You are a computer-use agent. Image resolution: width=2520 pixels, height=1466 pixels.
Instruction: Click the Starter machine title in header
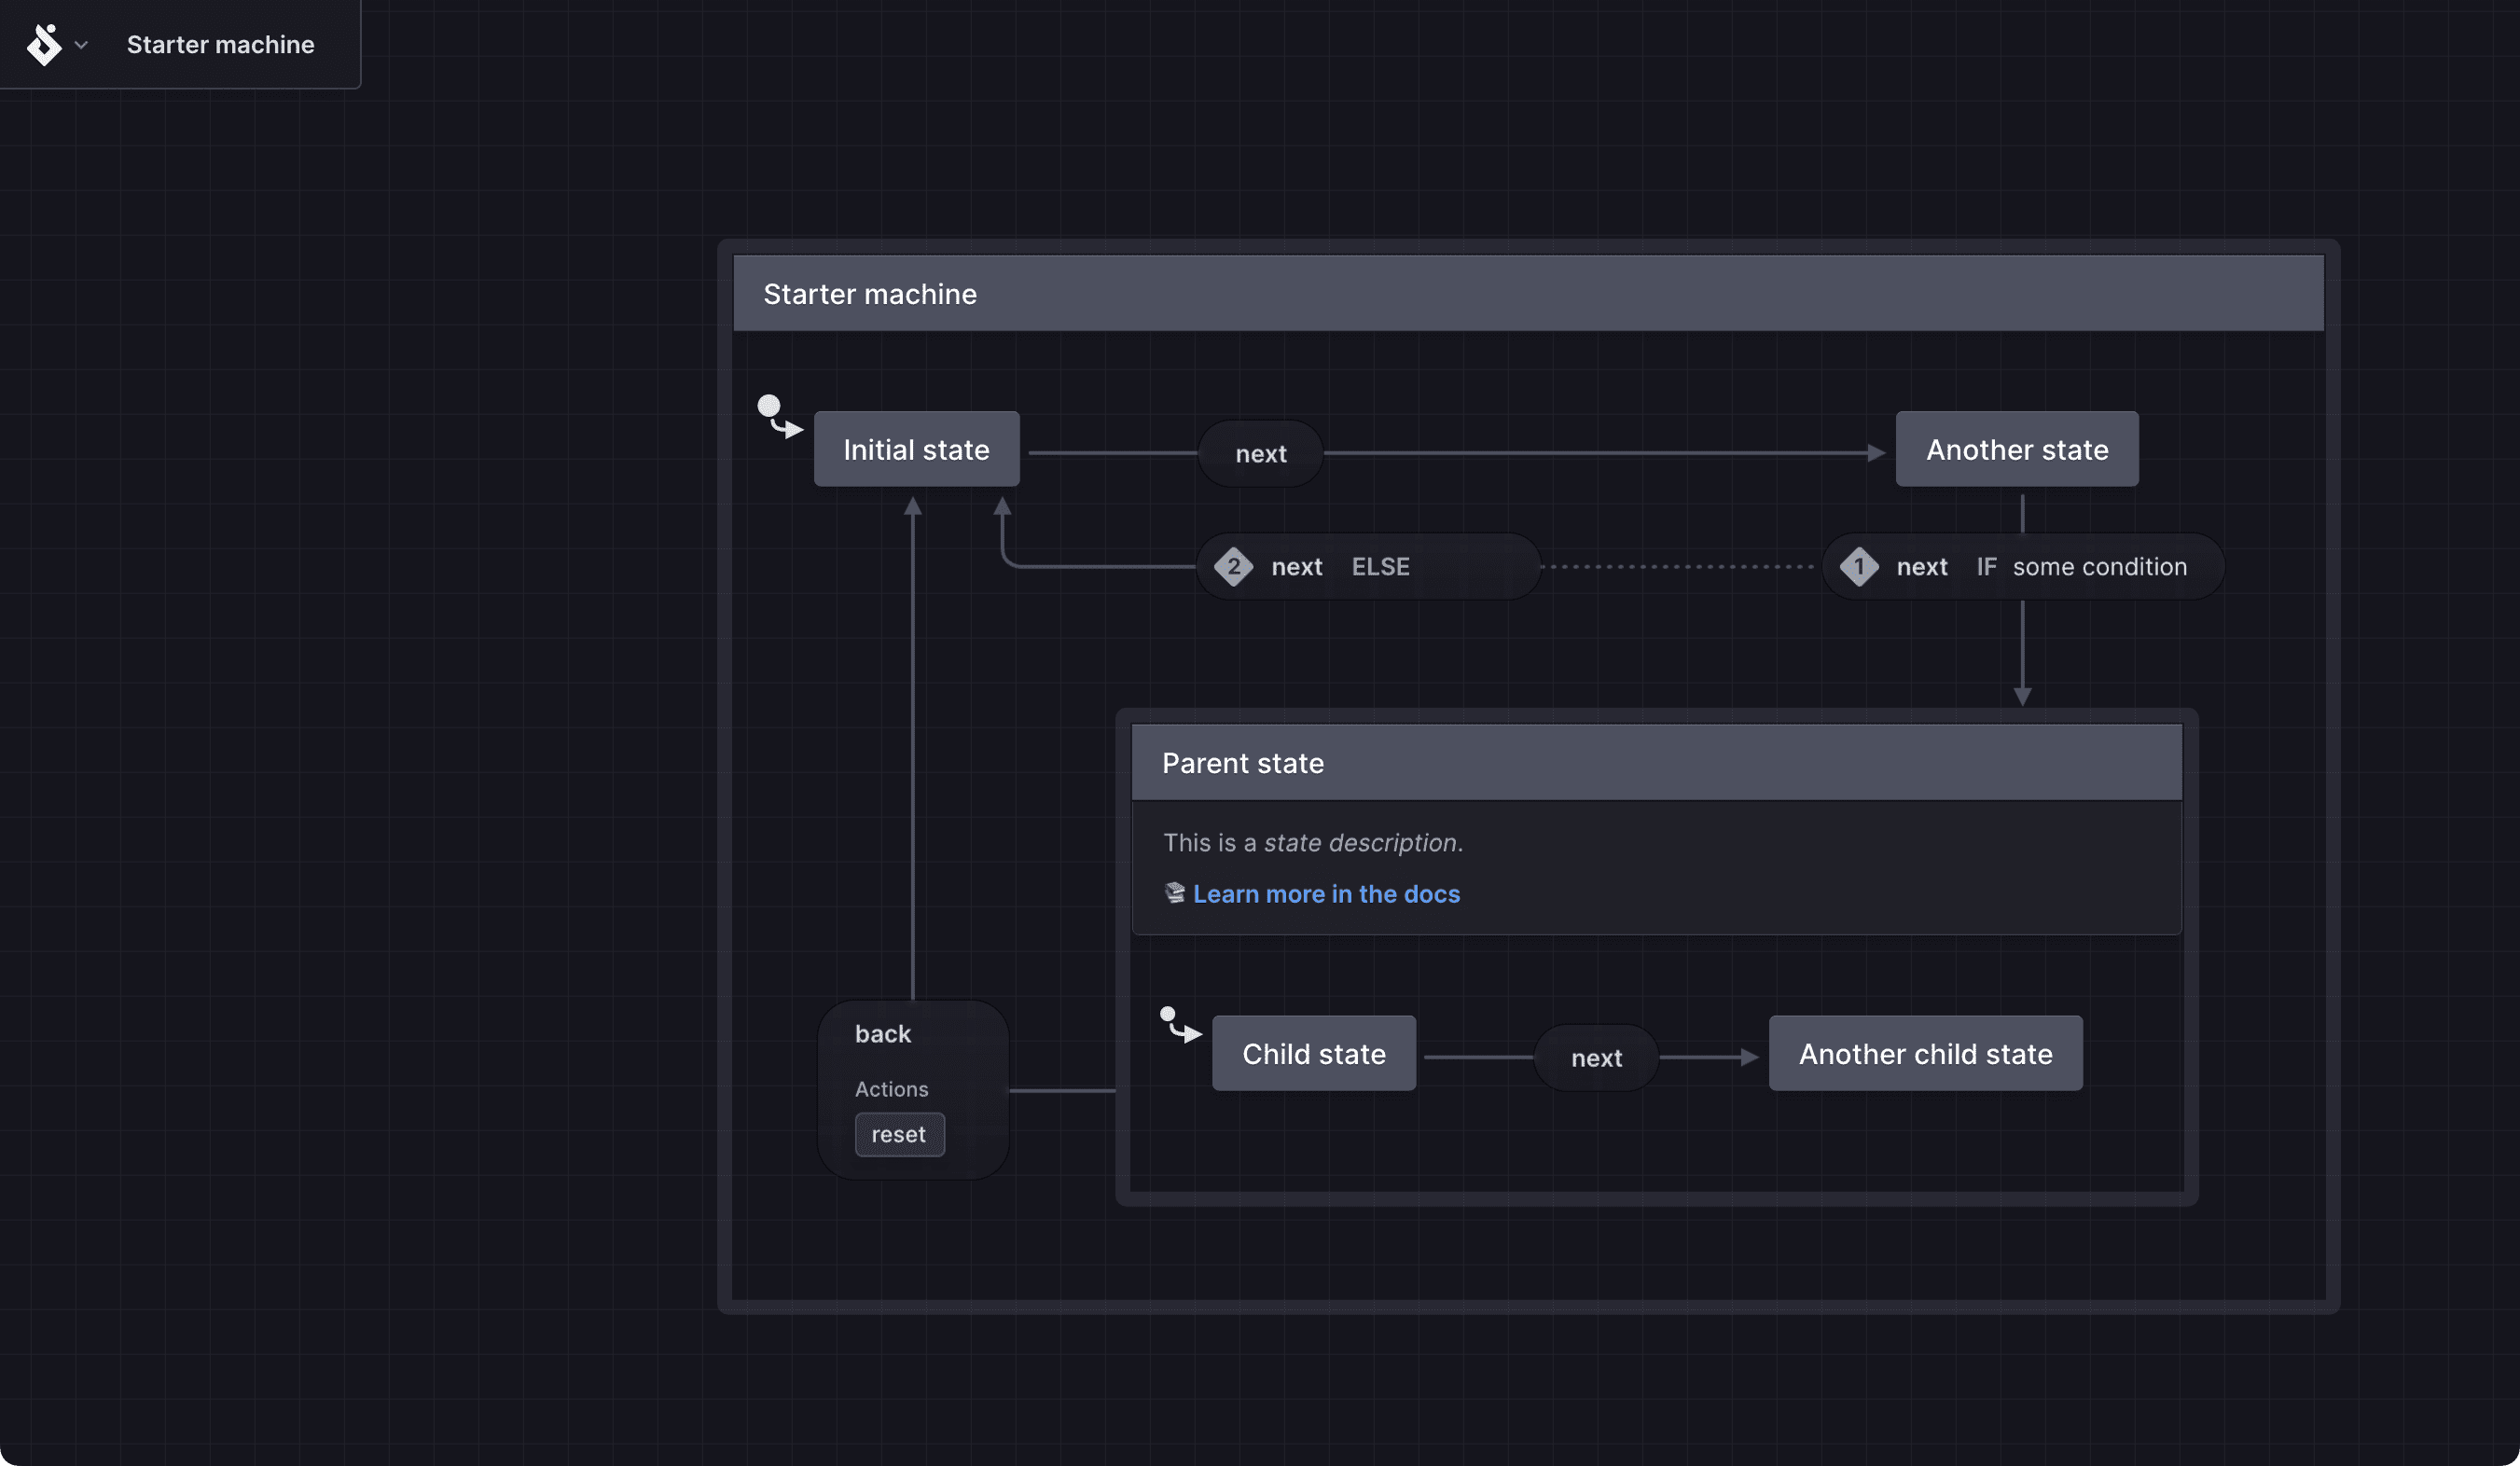coord(220,45)
